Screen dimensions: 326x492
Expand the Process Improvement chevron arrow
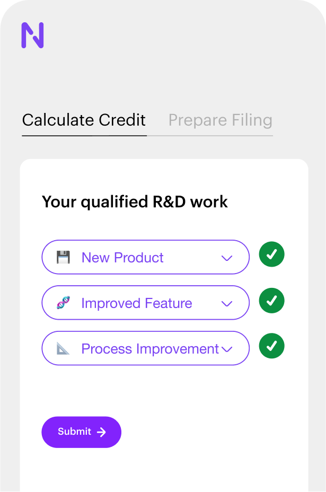(227, 349)
